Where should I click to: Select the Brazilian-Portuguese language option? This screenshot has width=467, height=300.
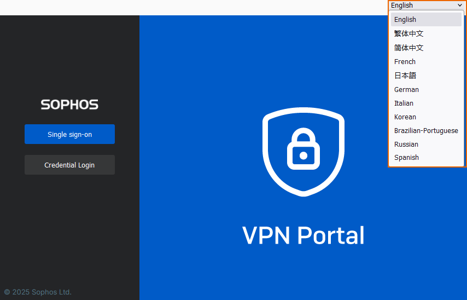pyautogui.click(x=426, y=131)
